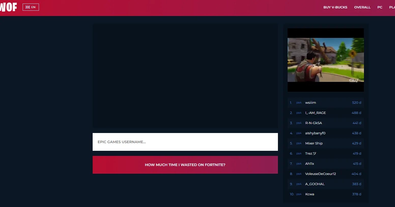Open player A_GOOHAL profile

315,184
